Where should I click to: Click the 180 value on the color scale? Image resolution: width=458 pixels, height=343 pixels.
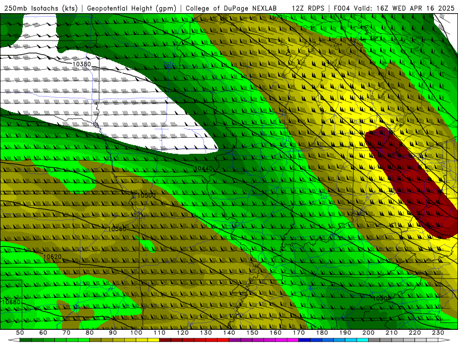click(x=322, y=333)
